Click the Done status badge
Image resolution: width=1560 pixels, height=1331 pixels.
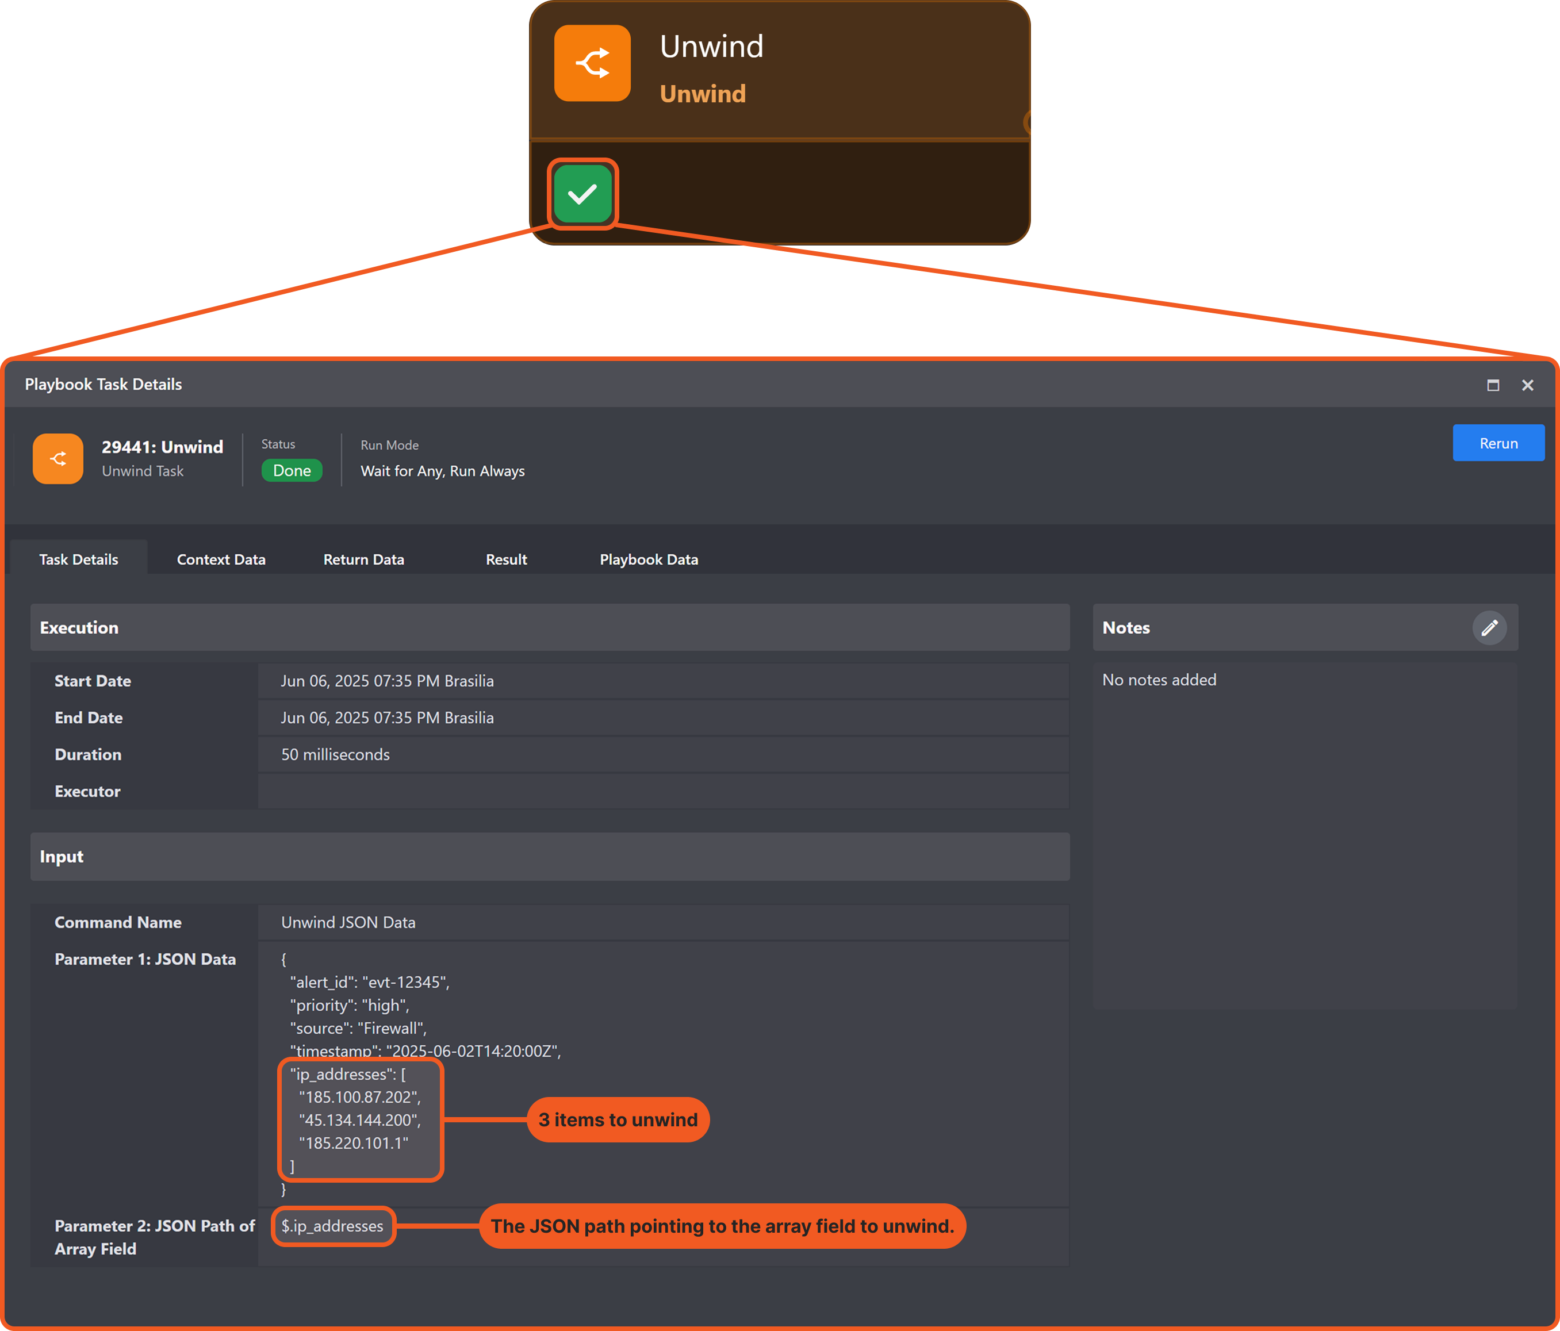click(x=292, y=471)
